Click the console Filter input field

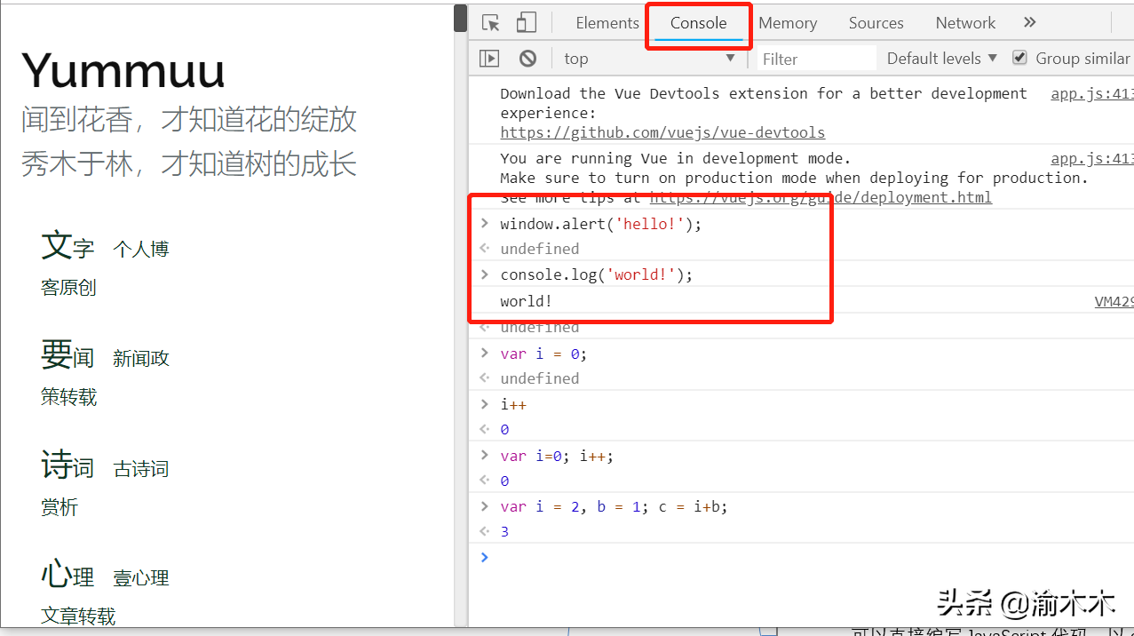point(816,59)
